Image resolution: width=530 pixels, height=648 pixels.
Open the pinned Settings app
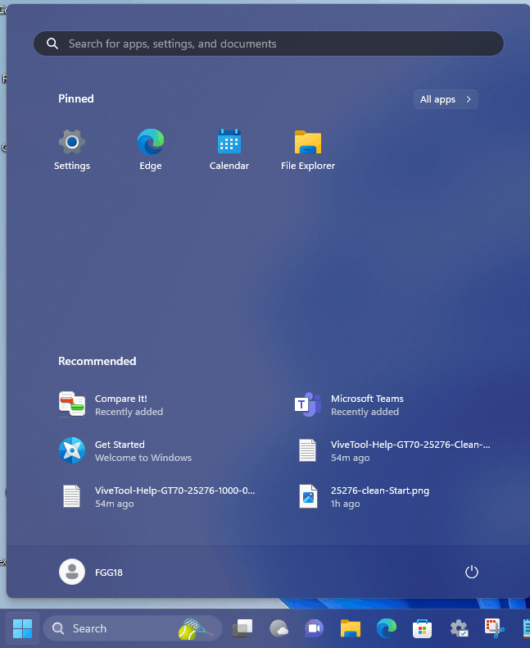(72, 149)
